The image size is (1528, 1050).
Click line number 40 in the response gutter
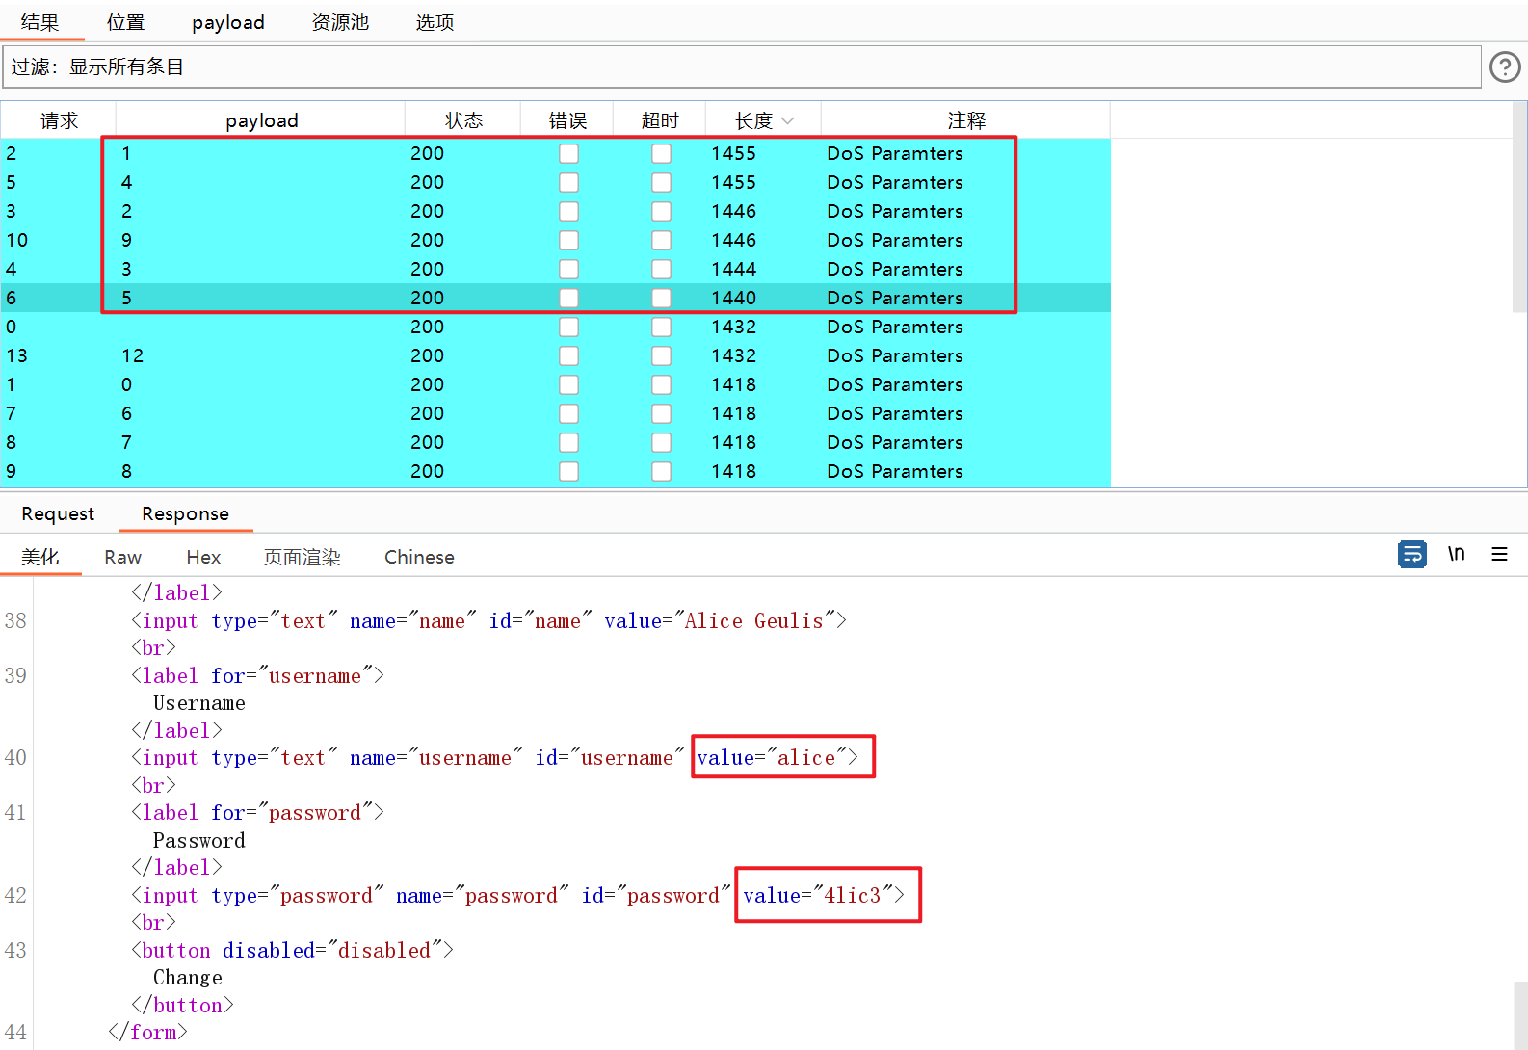click(15, 757)
